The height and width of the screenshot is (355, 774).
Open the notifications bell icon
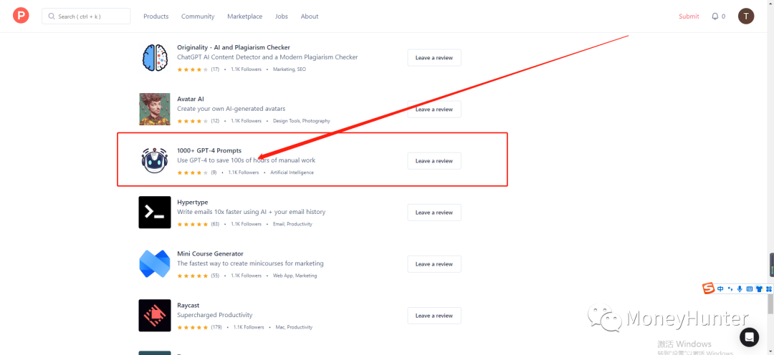pos(715,16)
